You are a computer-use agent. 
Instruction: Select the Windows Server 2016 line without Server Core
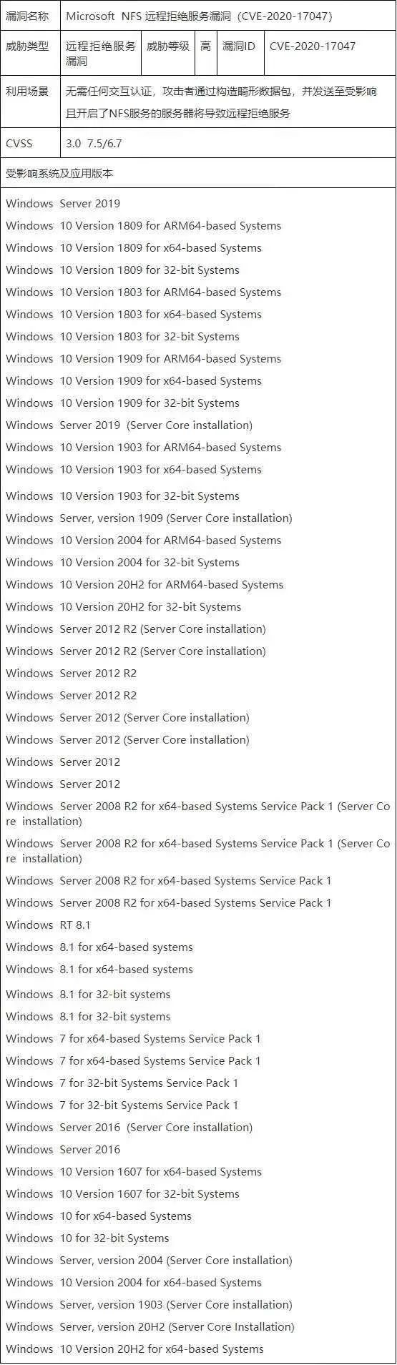click(63, 1150)
